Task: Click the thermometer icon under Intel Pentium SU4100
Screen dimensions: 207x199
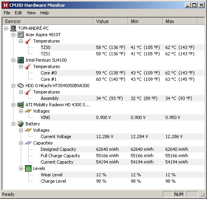Action: [x=28, y=66]
